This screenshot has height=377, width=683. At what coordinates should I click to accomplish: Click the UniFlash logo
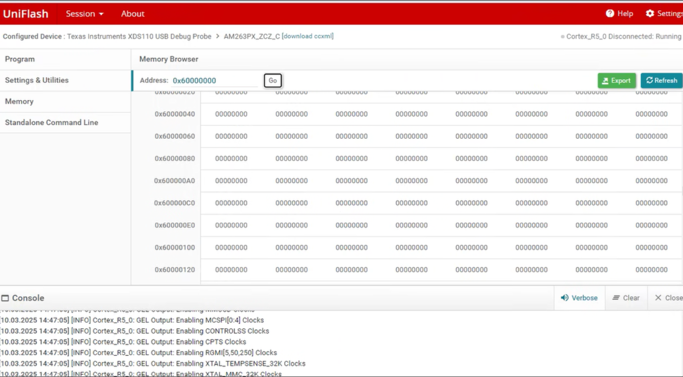point(25,14)
